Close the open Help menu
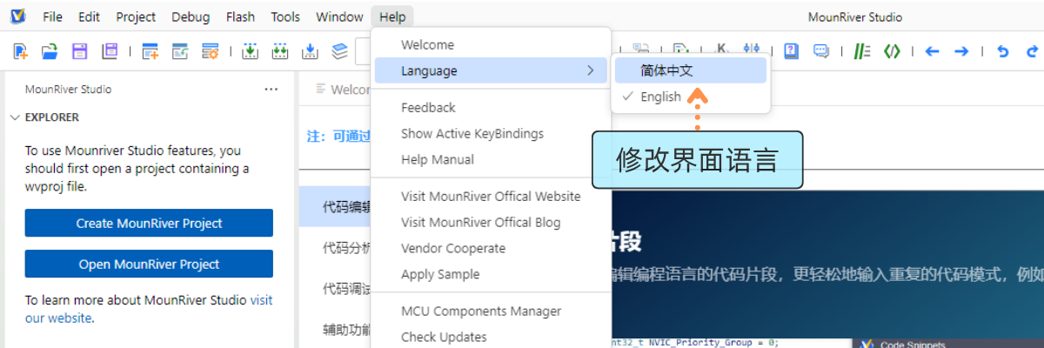 pos(392,17)
